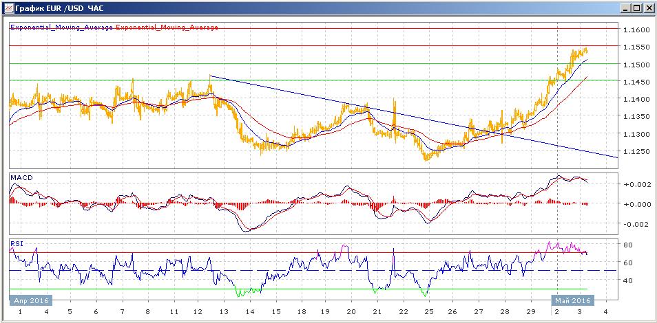Screen dimensions: 657x323
Task: Click the RSI panel label
Action: 19,243
